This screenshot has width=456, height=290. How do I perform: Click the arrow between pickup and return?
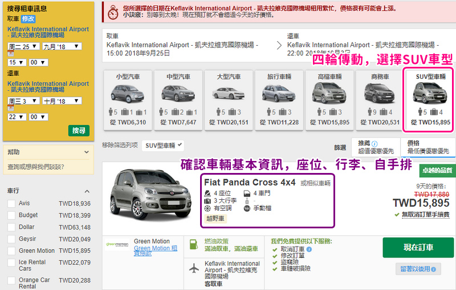279,45
